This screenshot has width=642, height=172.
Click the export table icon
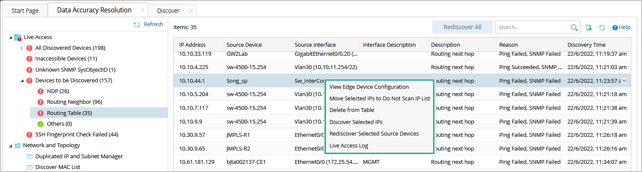[x=589, y=27]
